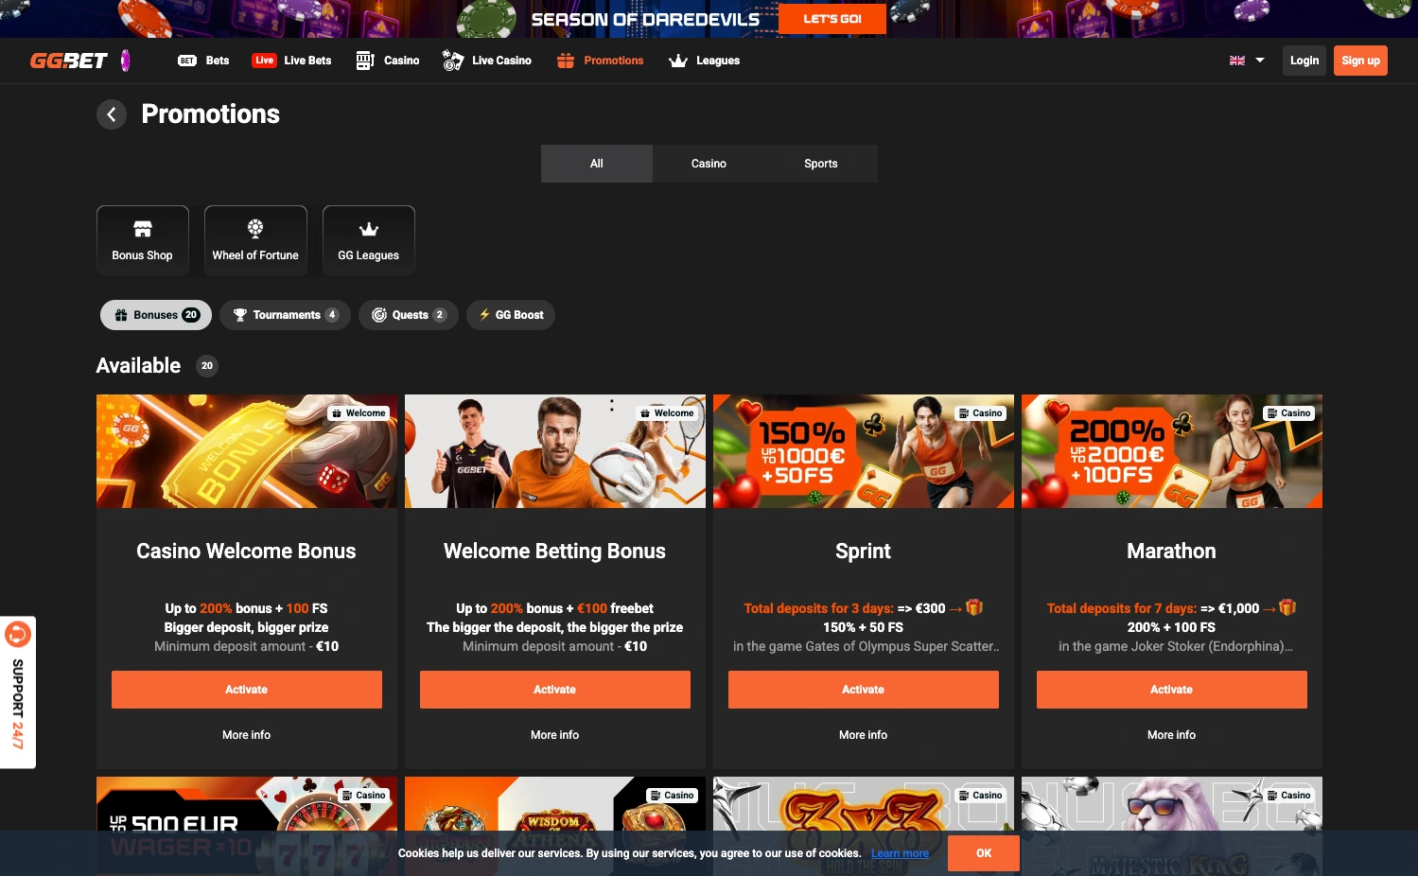This screenshot has width=1418, height=876.
Task: Open More info for Casino Welcome Bonus
Action: [247, 735]
